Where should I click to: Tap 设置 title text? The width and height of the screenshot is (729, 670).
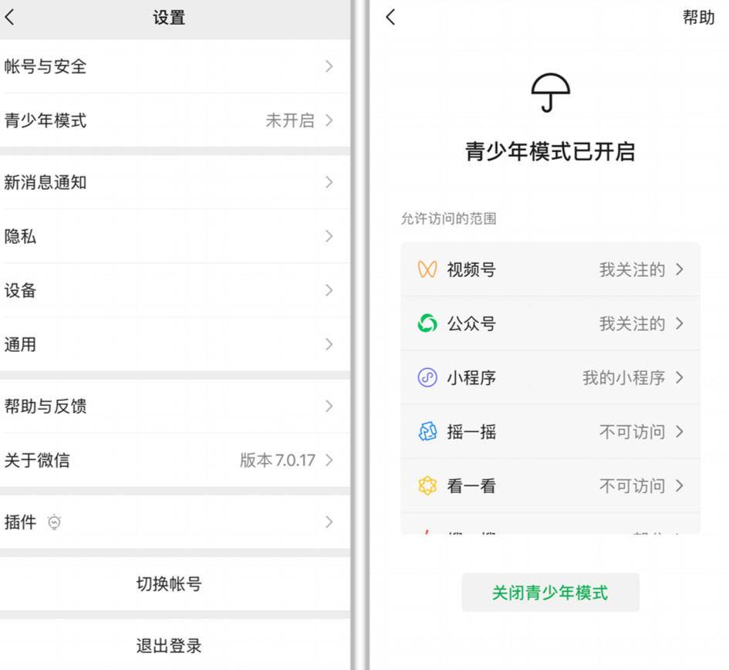click(169, 18)
